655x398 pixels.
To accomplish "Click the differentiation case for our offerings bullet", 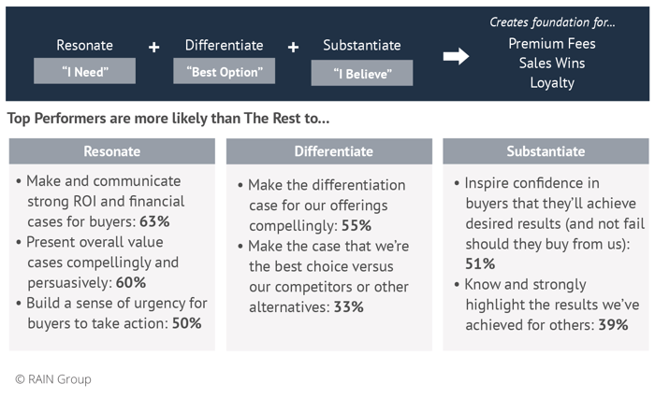I will point(326,206).
